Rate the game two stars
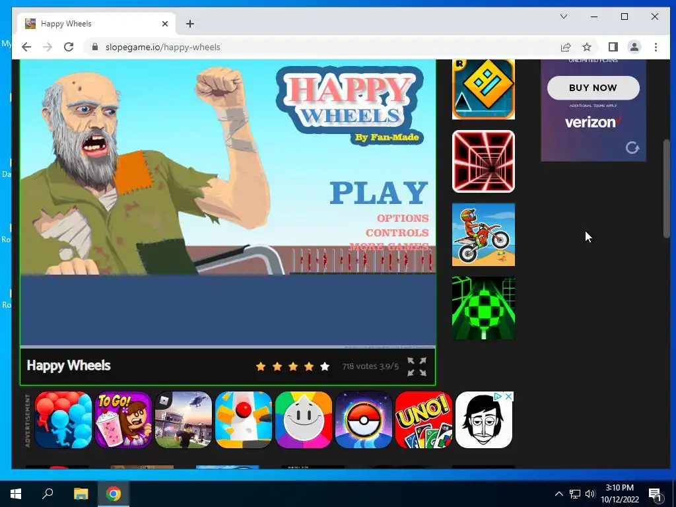Viewport: 676px width, 507px height. click(277, 366)
